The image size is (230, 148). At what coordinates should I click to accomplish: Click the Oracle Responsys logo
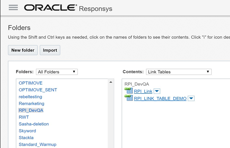tap(68, 8)
